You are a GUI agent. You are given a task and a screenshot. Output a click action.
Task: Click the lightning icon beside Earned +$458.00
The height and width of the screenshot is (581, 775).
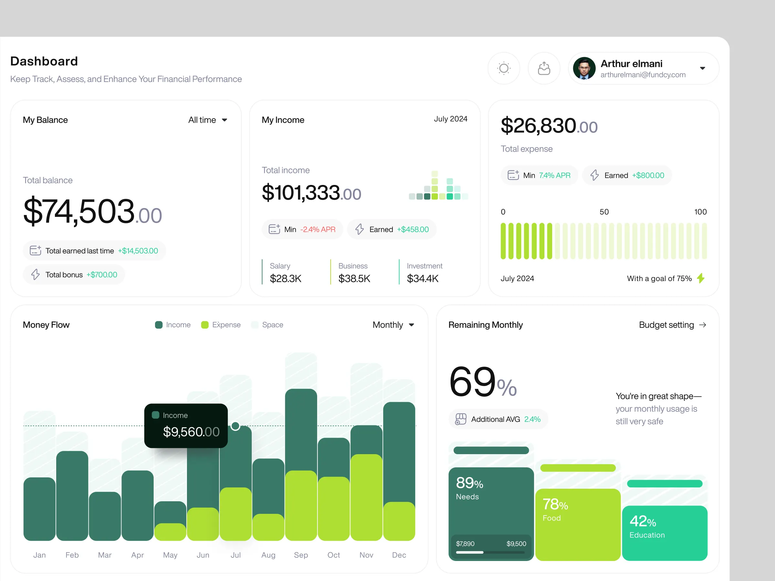[359, 229]
